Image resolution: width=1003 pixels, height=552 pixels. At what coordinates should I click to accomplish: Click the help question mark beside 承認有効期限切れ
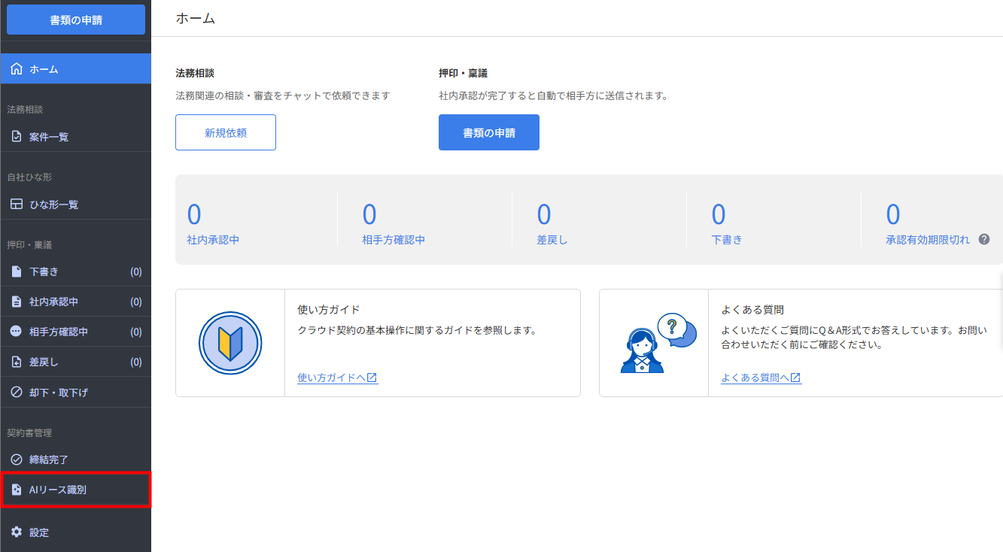[x=983, y=240]
